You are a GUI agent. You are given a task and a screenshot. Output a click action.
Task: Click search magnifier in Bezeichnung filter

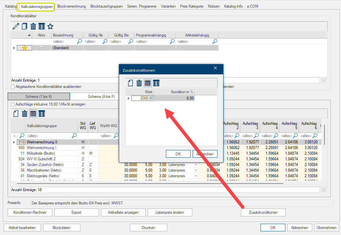pyautogui.click(x=79, y=41)
